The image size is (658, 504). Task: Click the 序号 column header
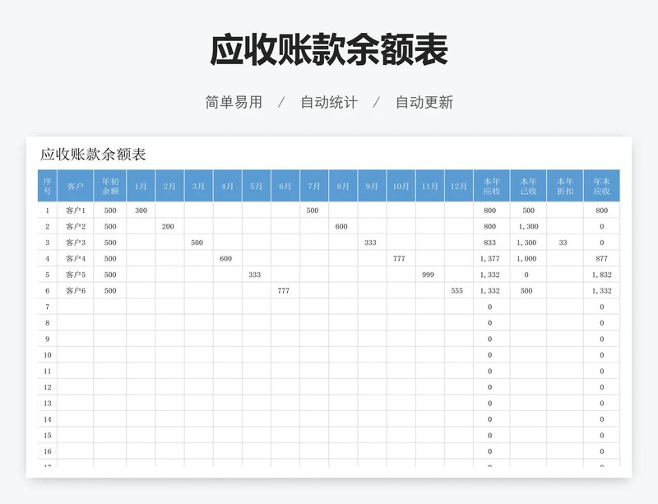pyautogui.click(x=48, y=186)
